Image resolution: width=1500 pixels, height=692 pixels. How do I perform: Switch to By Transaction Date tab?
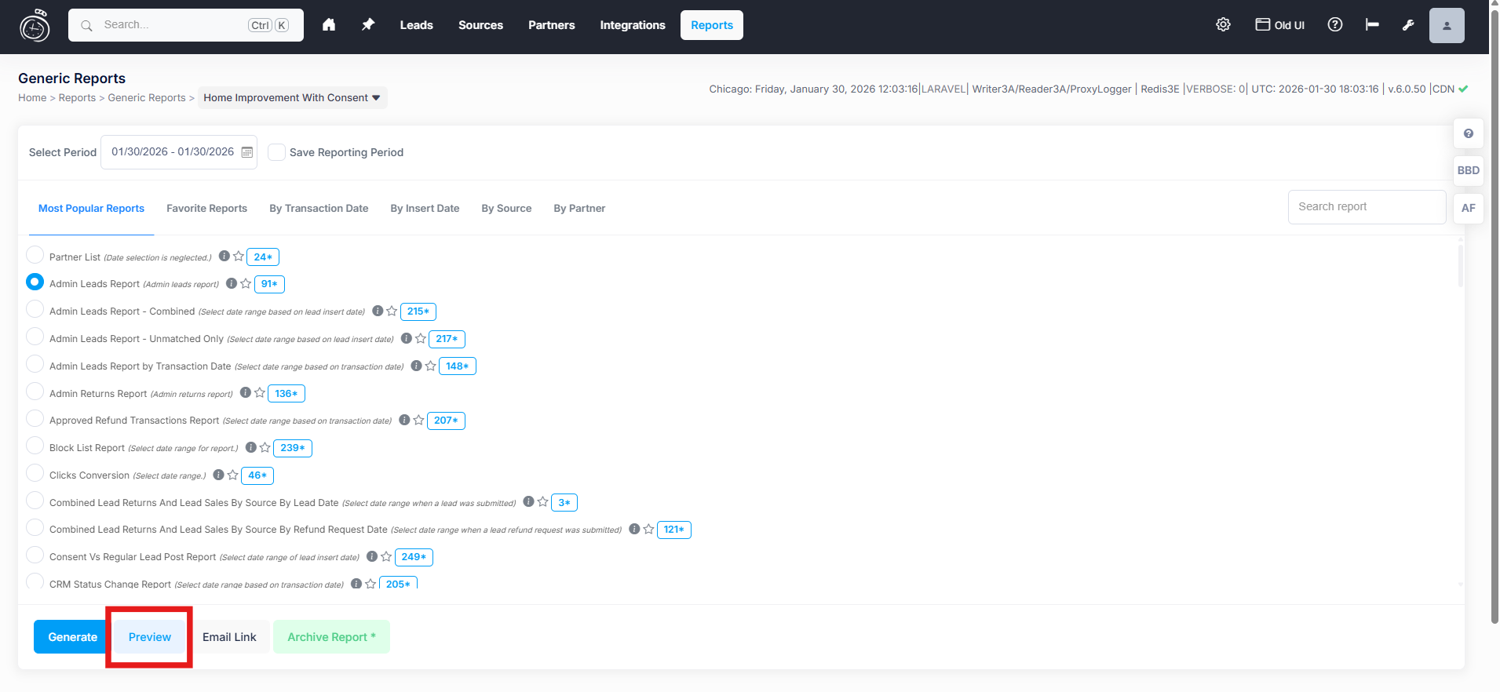click(319, 209)
